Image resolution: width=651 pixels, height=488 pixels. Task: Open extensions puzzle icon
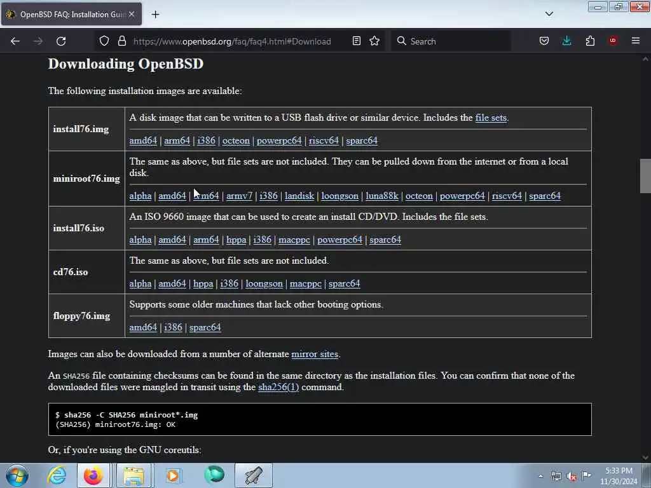(x=590, y=41)
